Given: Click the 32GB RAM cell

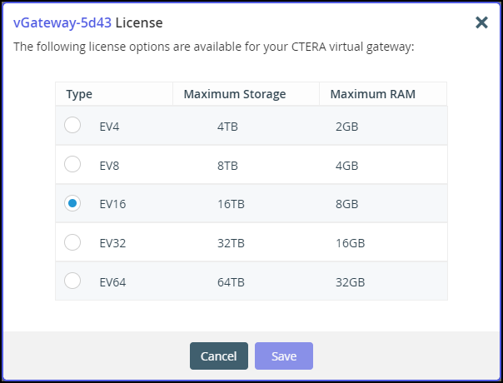Looking at the screenshot, I should point(351,282).
